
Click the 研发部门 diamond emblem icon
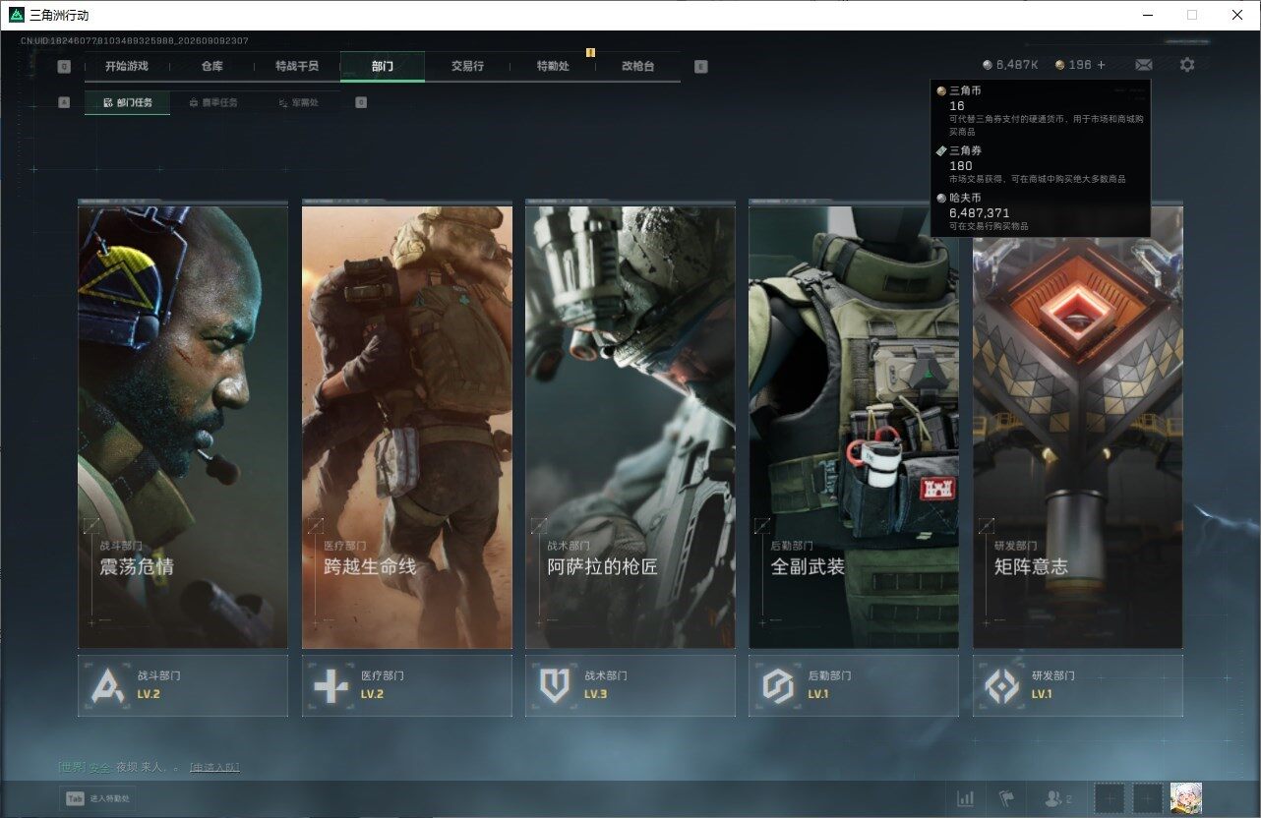coord(1002,685)
